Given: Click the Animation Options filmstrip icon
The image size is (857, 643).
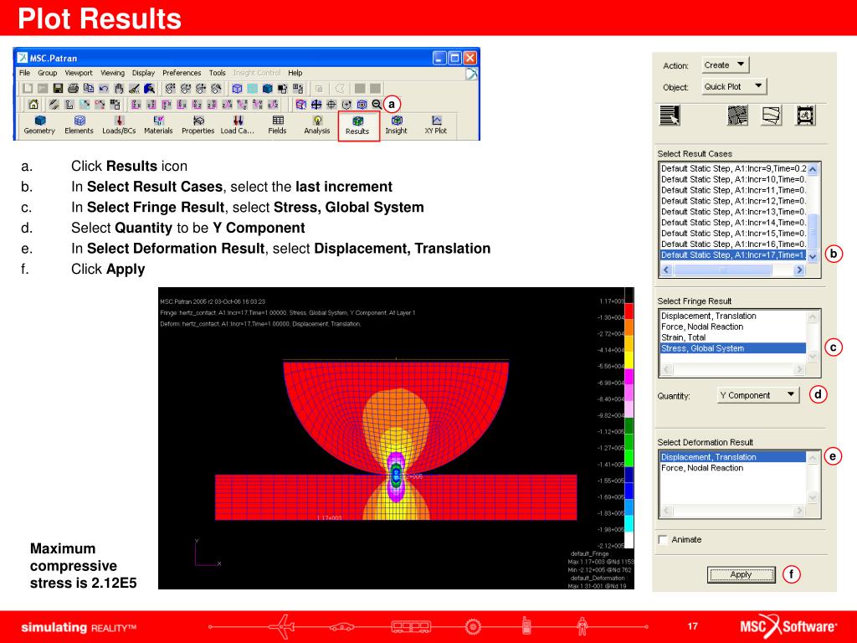Looking at the screenshot, I should 806,116.
